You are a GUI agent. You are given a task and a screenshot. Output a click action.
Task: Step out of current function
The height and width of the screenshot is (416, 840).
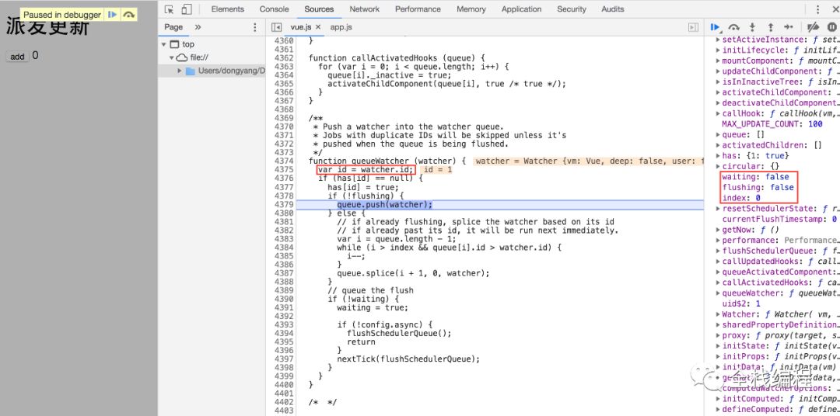click(x=770, y=27)
